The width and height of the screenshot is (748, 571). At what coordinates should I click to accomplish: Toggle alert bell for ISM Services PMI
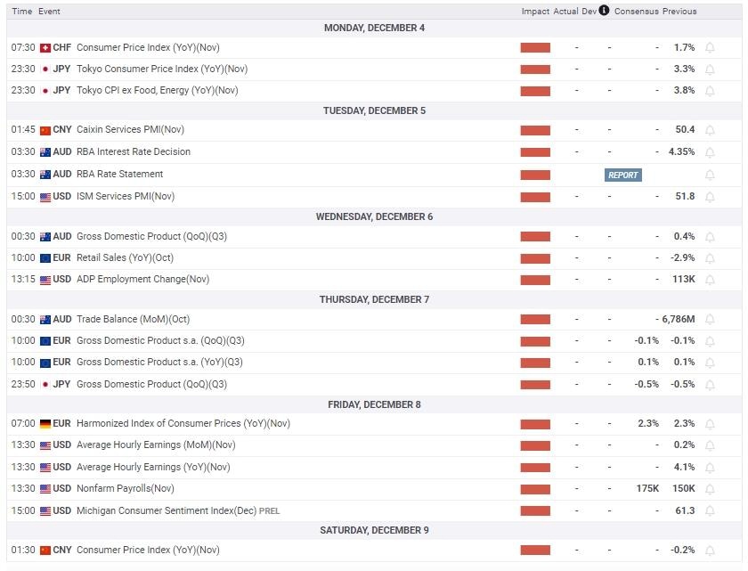pos(710,197)
